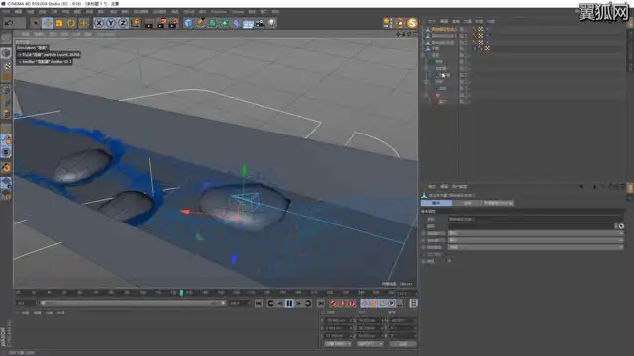Select the Live Selection arrow tool
Screen dimensions: 634x356
(x=36, y=23)
